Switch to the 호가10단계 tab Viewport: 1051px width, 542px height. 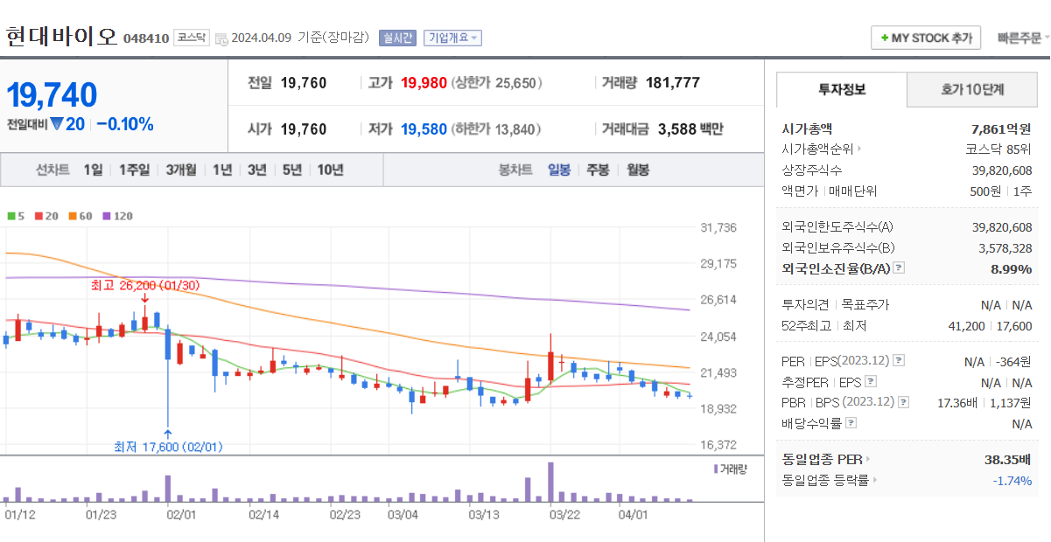point(972,89)
